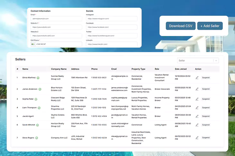
Task: Click company Crescent Ridge Realty LLC
Action: (x=58, y=99)
